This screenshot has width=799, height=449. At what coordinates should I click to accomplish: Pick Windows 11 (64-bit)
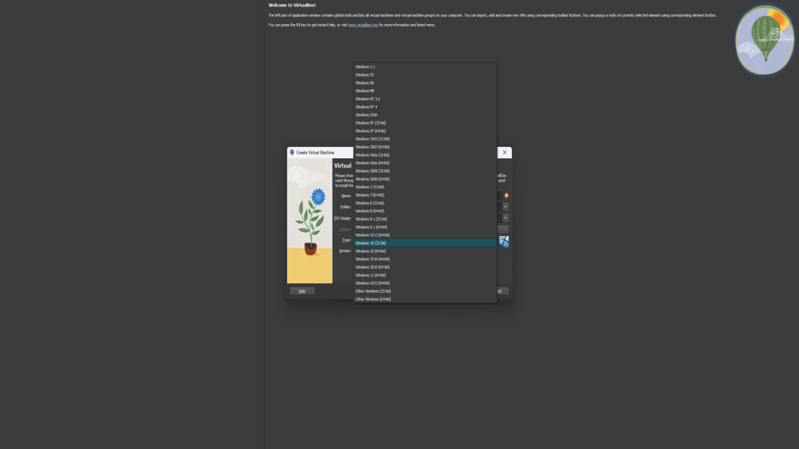pos(425,275)
